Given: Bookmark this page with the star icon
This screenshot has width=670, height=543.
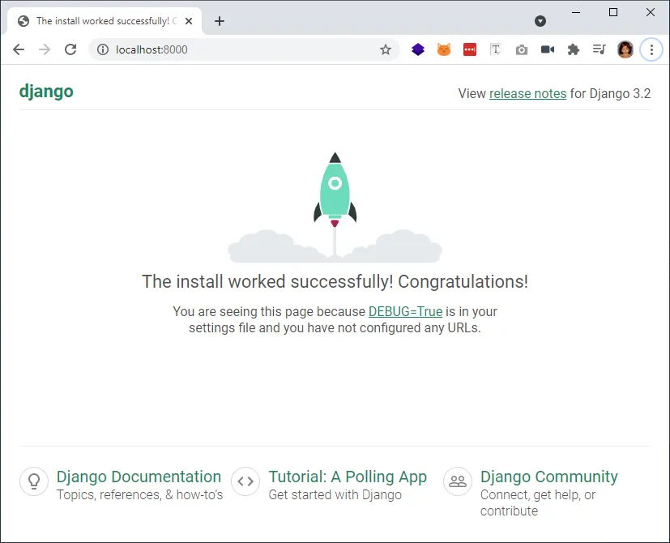Looking at the screenshot, I should pyautogui.click(x=386, y=49).
